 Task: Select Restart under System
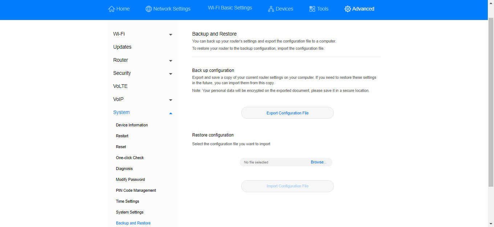(x=122, y=136)
